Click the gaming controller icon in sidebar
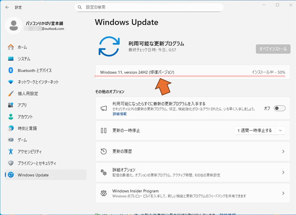 coord(11,140)
